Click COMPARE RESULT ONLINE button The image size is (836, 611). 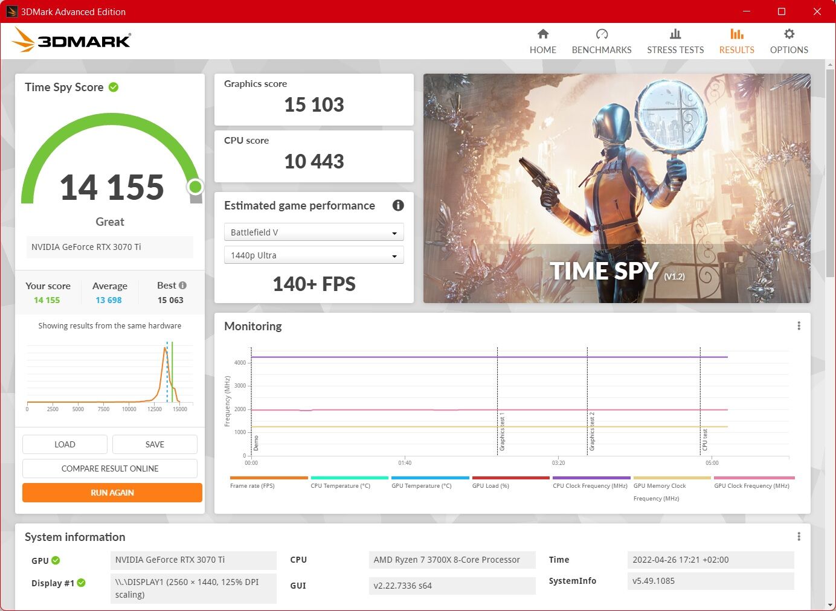point(110,469)
